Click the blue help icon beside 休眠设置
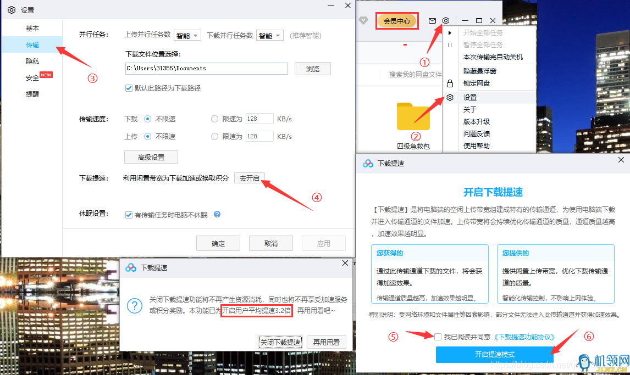This screenshot has width=630, height=375. (217, 214)
